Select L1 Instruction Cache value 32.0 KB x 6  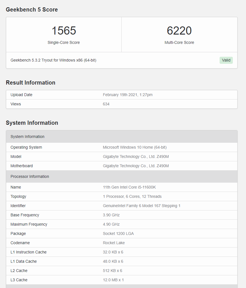coord(113,252)
